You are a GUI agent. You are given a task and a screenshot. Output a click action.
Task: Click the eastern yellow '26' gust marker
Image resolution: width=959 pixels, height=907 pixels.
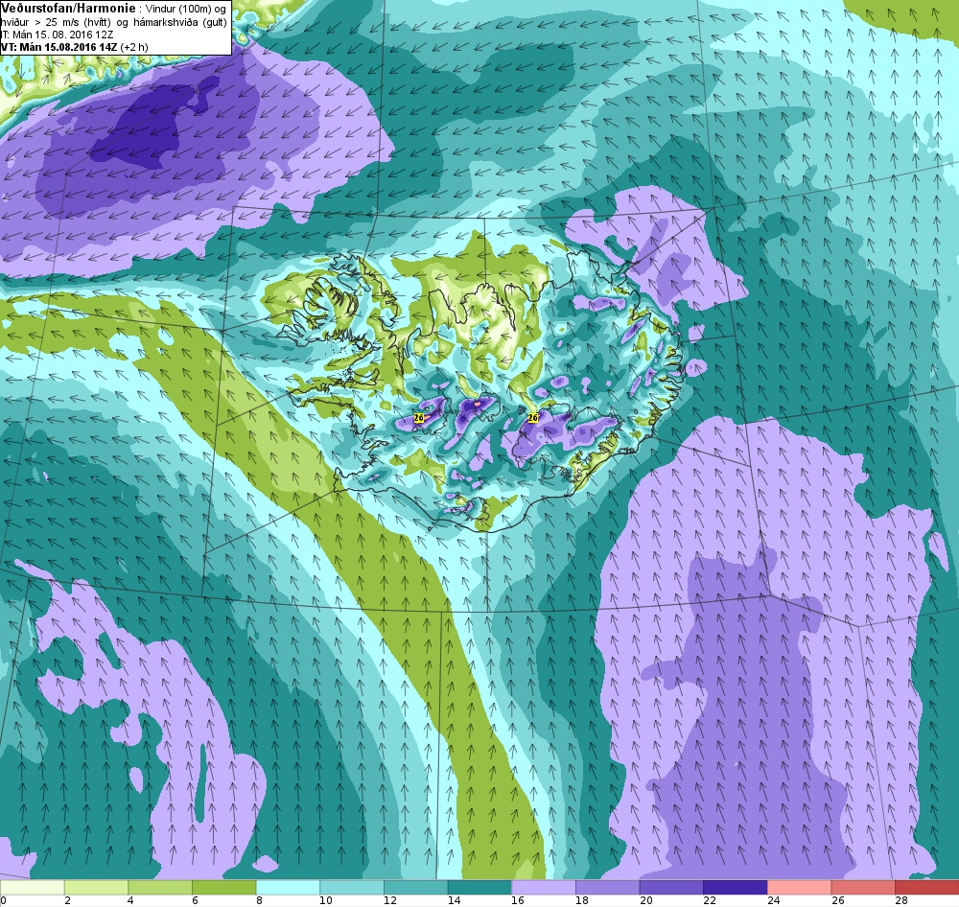pyautogui.click(x=532, y=418)
